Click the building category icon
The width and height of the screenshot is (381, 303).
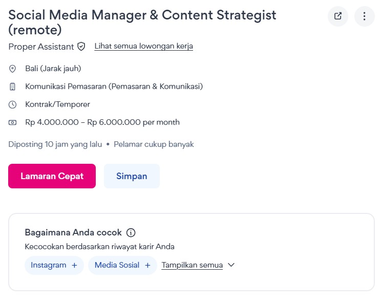click(x=13, y=86)
